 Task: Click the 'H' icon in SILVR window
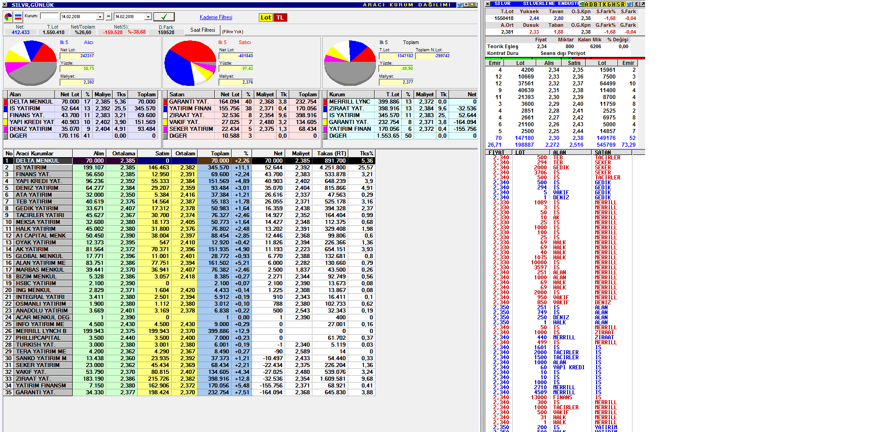[614, 4]
